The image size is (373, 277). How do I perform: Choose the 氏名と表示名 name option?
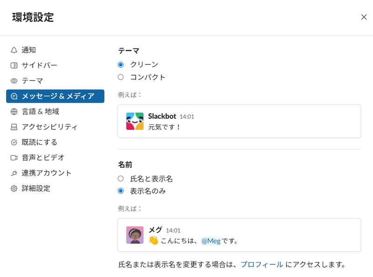[121, 178]
